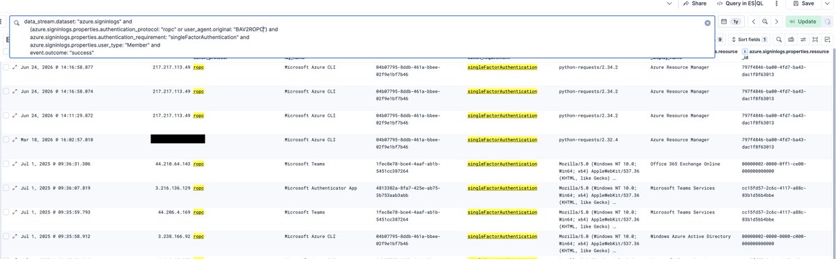Zoom out the time range
This screenshot has height=259, width=836.
pyautogui.click(x=765, y=22)
